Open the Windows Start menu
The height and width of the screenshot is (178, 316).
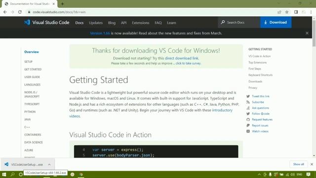(x=4, y=175)
